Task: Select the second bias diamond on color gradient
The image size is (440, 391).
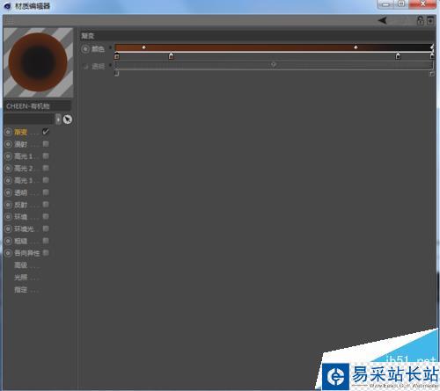Action: (x=356, y=47)
